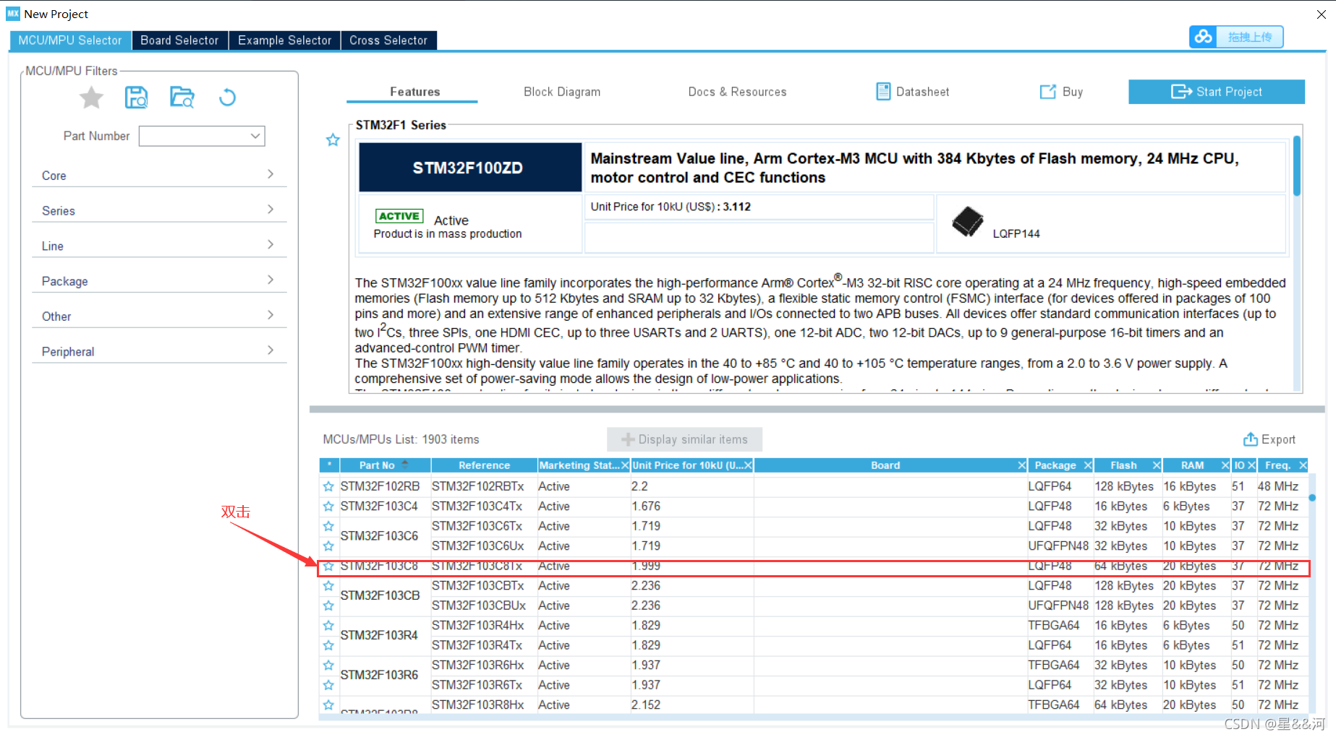The height and width of the screenshot is (737, 1336).
Task: Hide the Unit Price column using its X
Action: click(748, 465)
